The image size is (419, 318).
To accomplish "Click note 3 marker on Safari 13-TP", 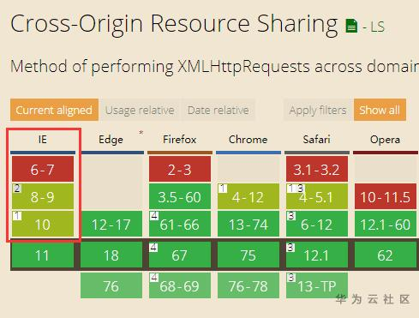I will [291, 277].
